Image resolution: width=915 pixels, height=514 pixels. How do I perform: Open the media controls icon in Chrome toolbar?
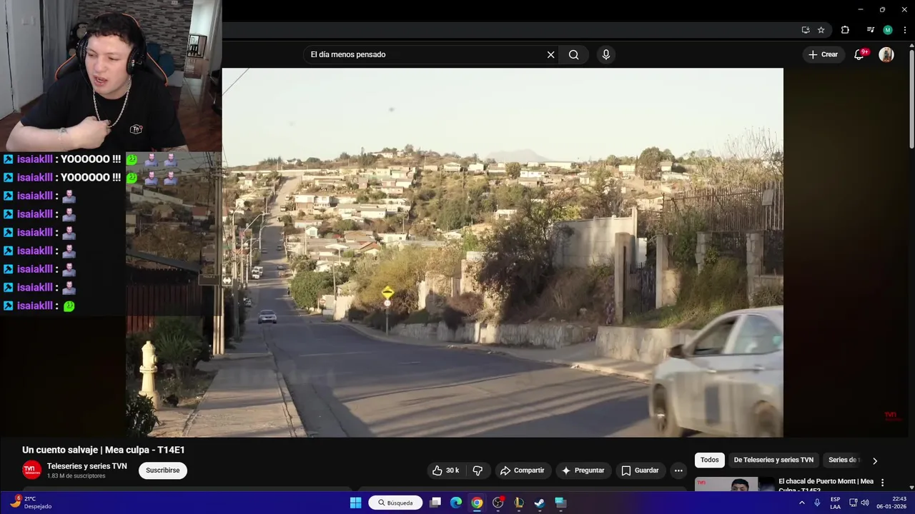pos(870,30)
